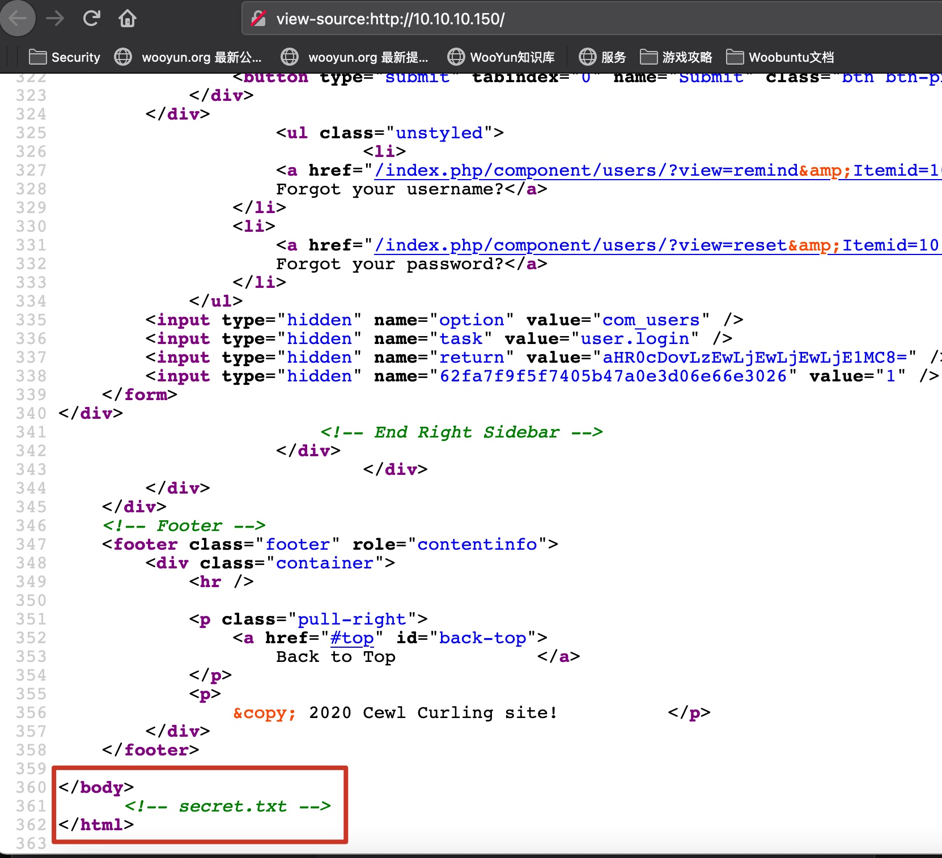Image resolution: width=942 pixels, height=858 pixels.
Task: Click the browser forward arrow button
Action: tap(55, 19)
